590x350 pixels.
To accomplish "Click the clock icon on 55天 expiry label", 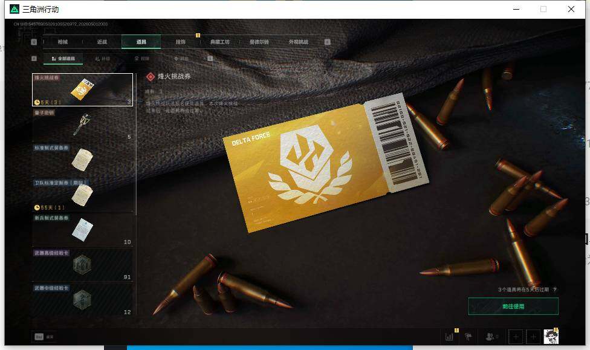I will 37,207.
